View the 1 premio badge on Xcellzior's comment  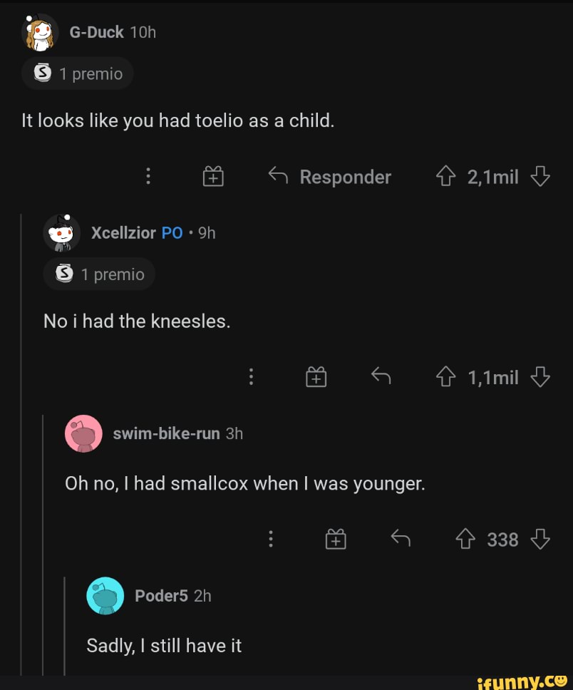[98, 274]
